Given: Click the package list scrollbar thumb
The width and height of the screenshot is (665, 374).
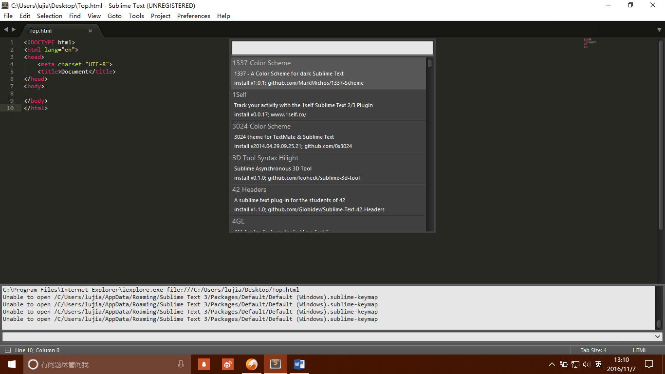Looking at the screenshot, I should point(430,63).
